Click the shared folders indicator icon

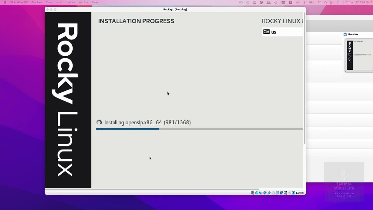pos(273,193)
